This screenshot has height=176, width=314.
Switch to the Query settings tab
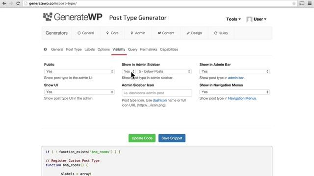pos(132,49)
